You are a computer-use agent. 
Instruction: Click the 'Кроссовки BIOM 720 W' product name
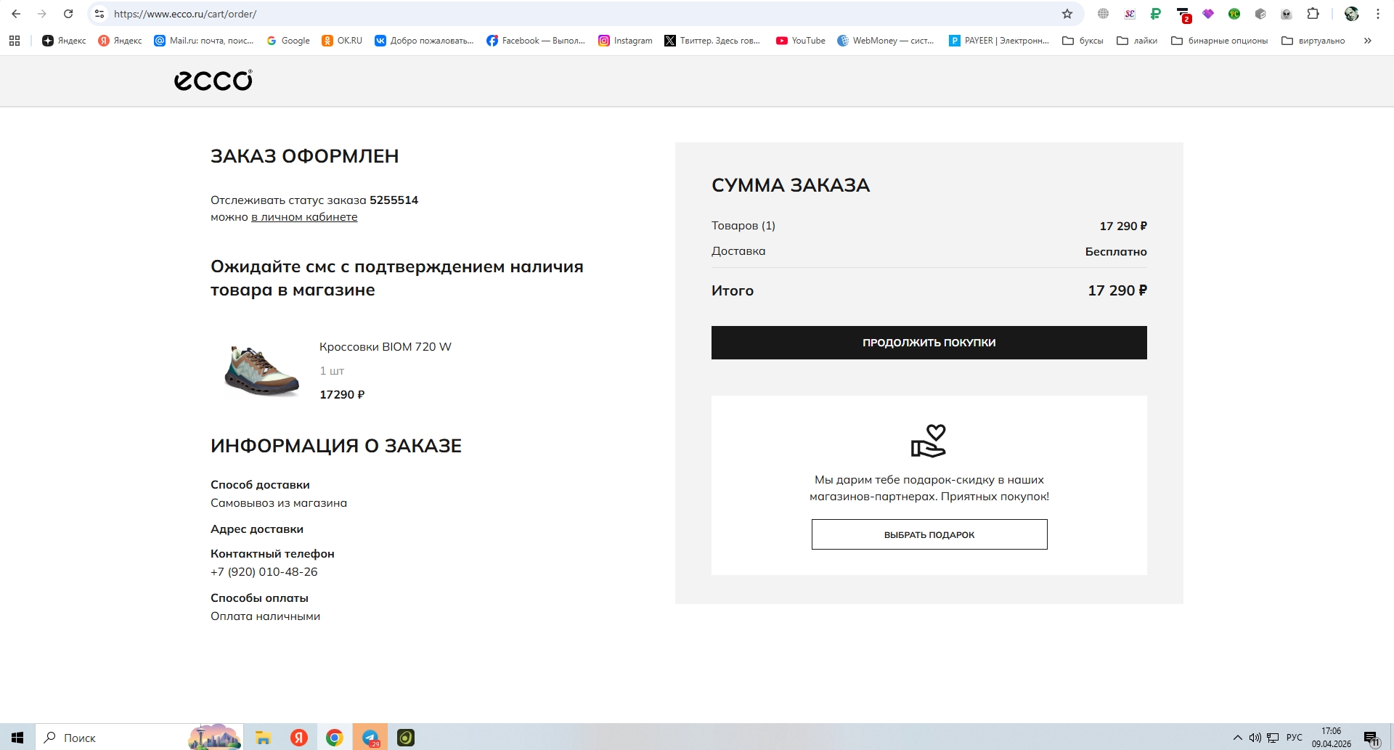pos(386,347)
